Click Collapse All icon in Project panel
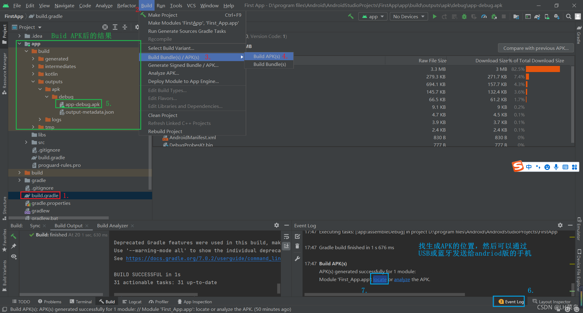 [x=125, y=27]
